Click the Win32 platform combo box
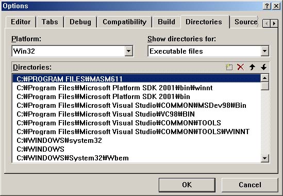The height and width of the screenshot is (196, 283). pos(72,51)
